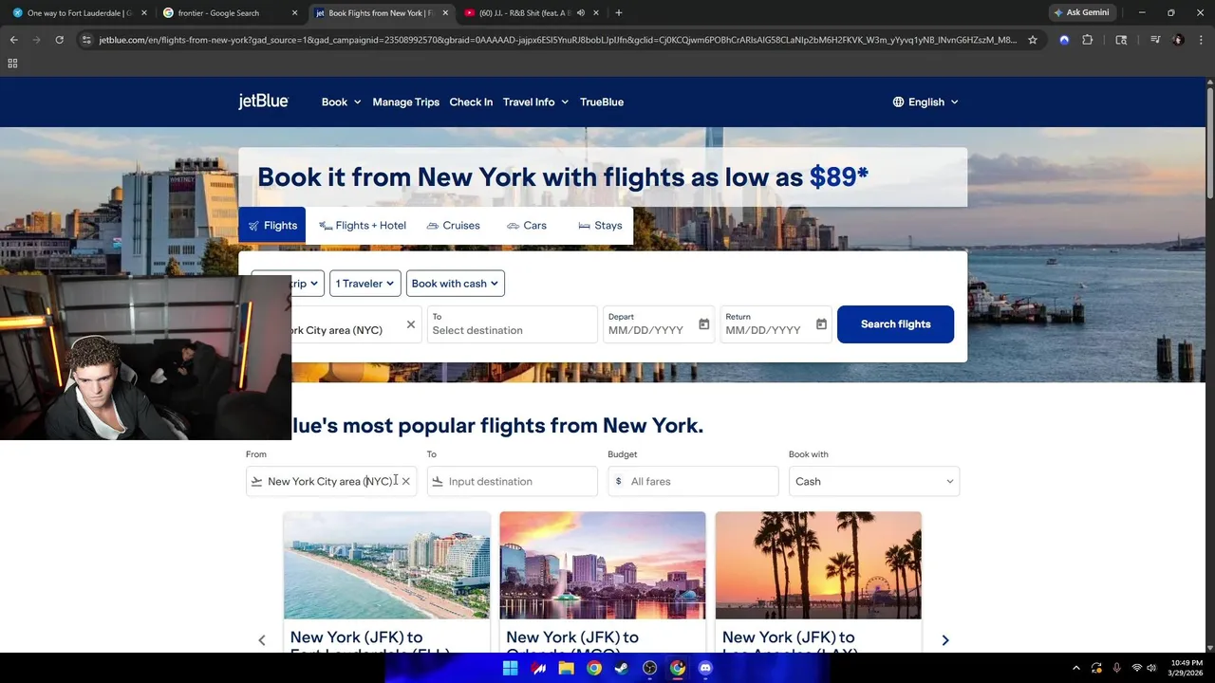Open a new browser tab
This screenshot has height=683, width=1215.
619,13
